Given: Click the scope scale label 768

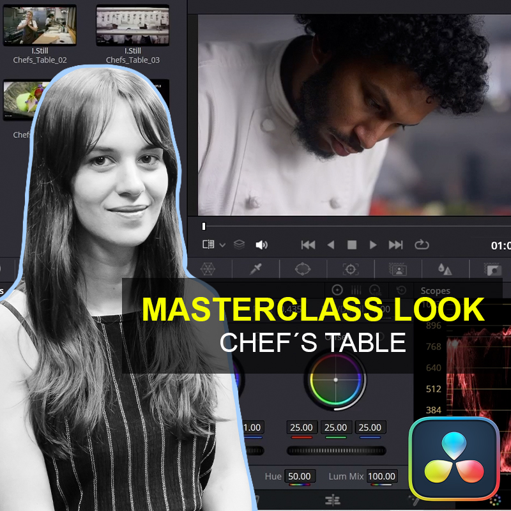Looking at the screenshot, I should [x=434, y=346].
